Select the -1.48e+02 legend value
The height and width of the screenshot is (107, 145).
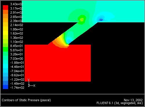coord(17,84)
